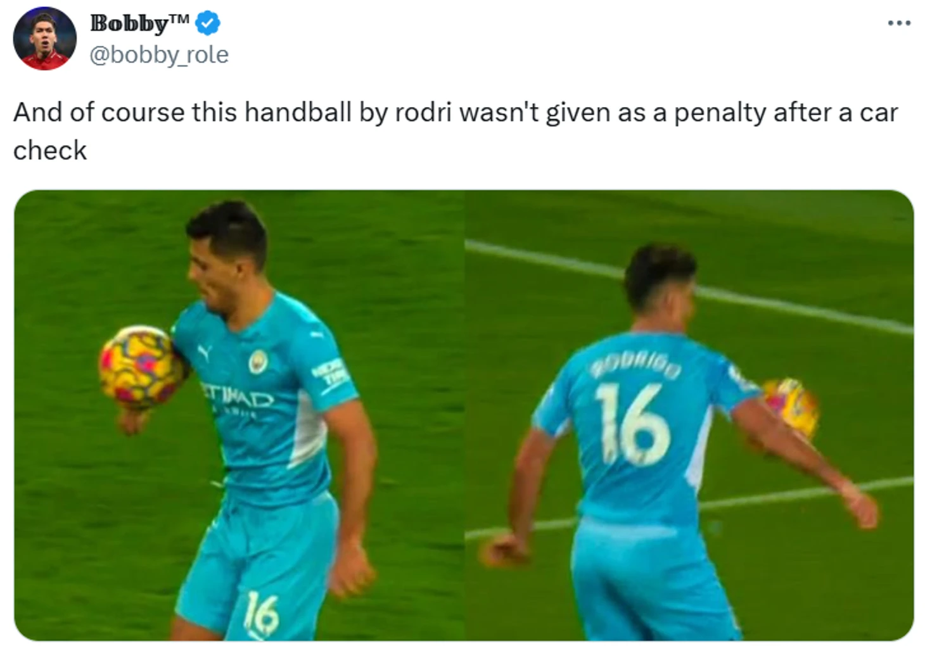925x646 pixels.
Task: Click the word "check" on the second line
Action: (50, 151)
